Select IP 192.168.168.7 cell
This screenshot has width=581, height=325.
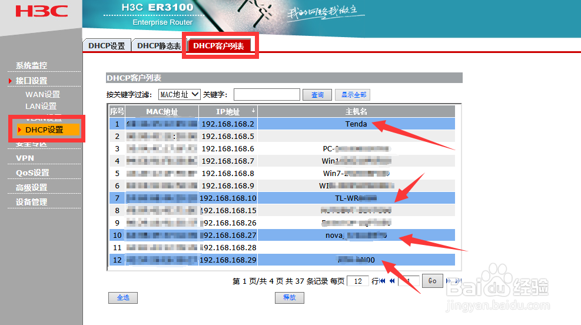(228, 161)
